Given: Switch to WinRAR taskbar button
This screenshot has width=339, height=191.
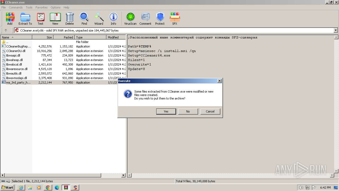Looking at the screenshot, I should 66,188.
